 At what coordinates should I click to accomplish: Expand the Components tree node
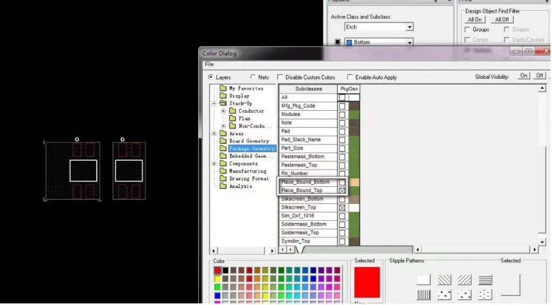(x=215, y=164)
